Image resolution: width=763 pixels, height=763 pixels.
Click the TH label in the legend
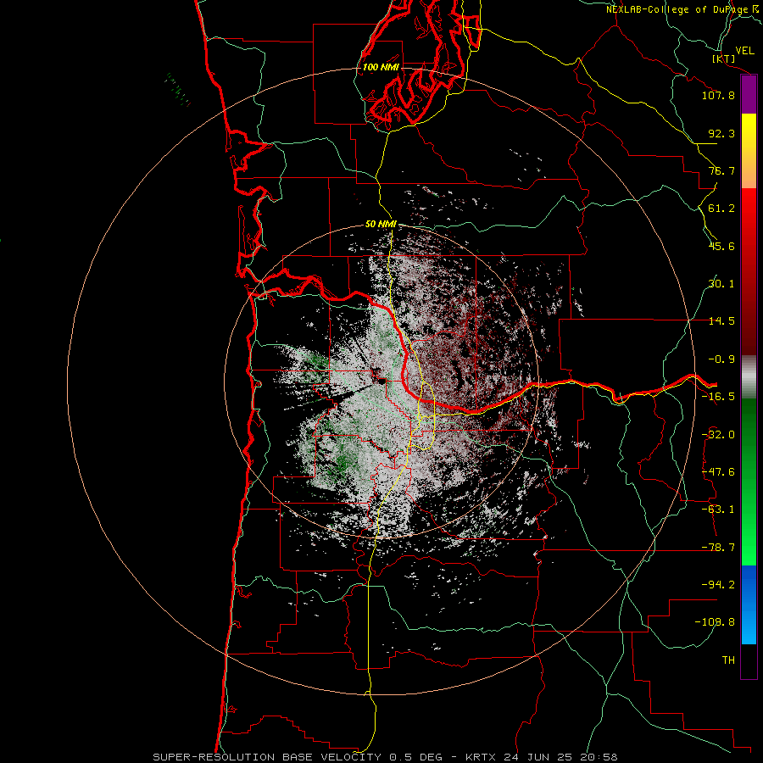tap(728, 660)
